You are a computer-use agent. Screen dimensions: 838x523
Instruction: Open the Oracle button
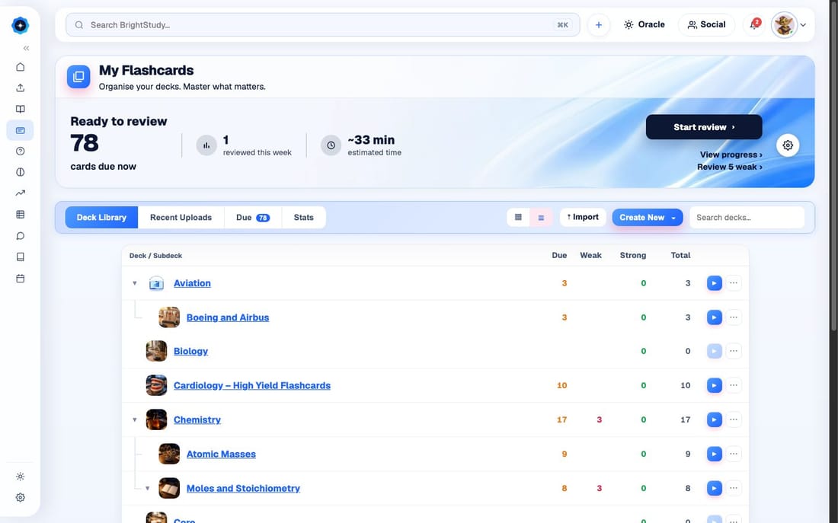[644, 24]
